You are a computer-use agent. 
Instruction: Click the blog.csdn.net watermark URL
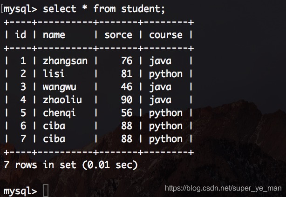click(223, 189)
